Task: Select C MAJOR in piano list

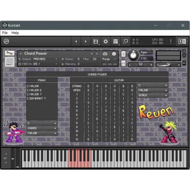Action: coord(33,86)
